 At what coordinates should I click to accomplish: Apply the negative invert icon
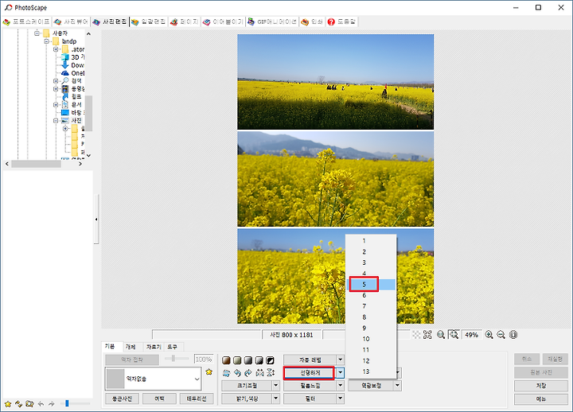270,360
